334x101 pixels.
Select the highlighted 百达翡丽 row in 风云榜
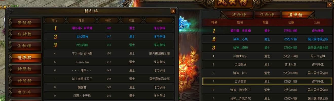click(x=267, y=81)
